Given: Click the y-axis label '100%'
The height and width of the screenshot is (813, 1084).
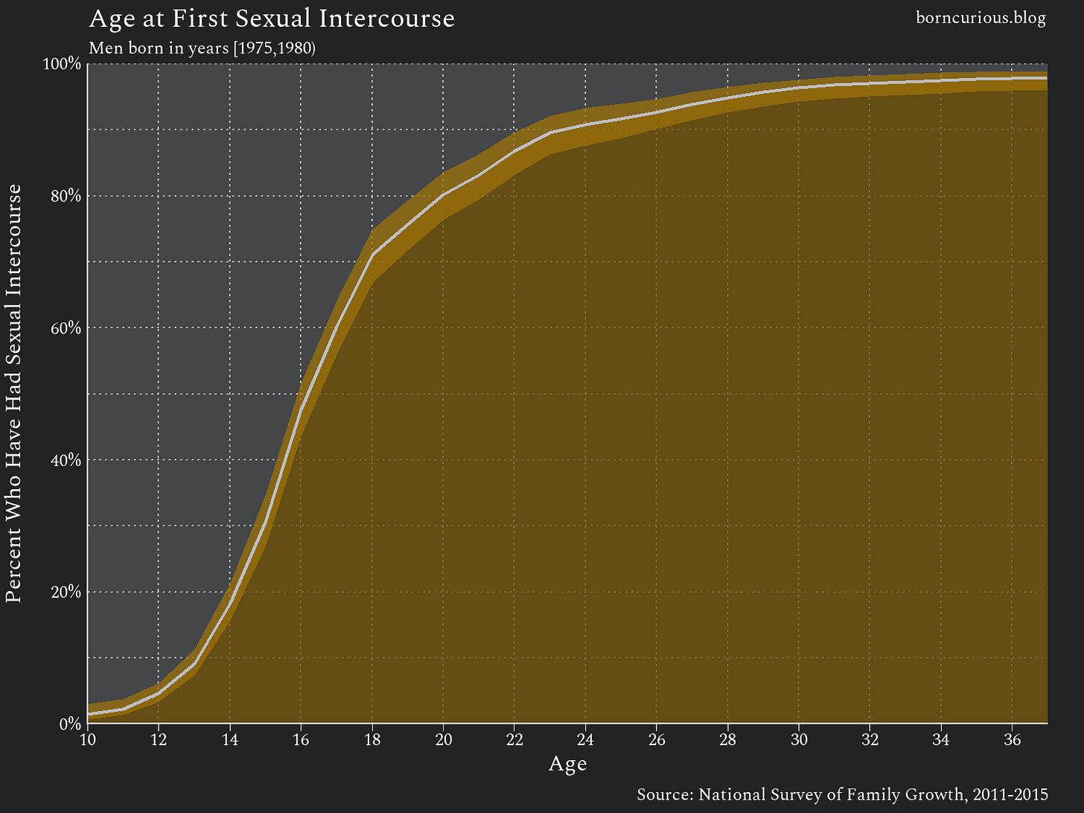Looking at the screenshot, I should click(x=63, y=63).
